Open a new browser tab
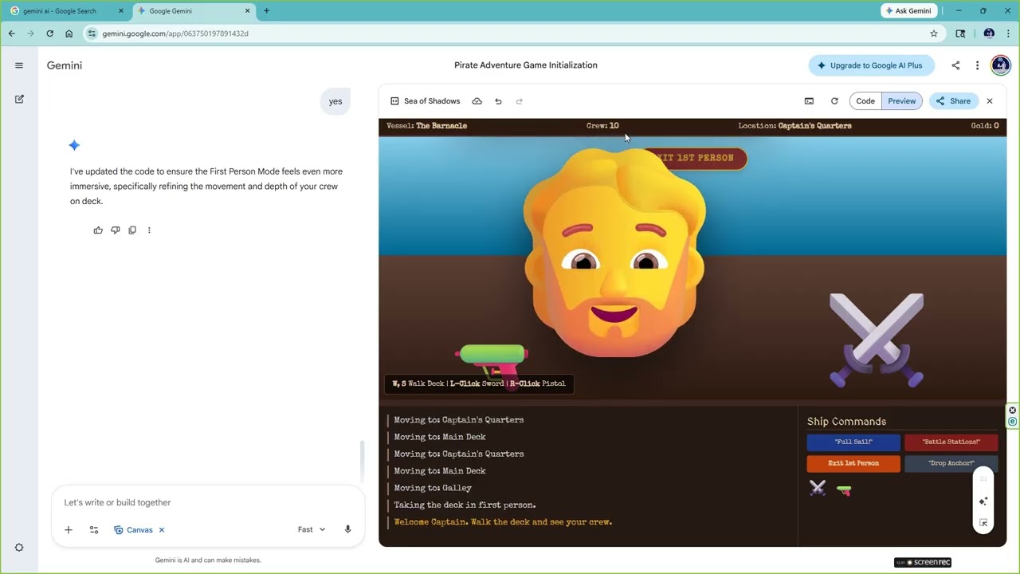Image resolution: width=1020 pixels, height=574 pixels. (x=266, y=11)
